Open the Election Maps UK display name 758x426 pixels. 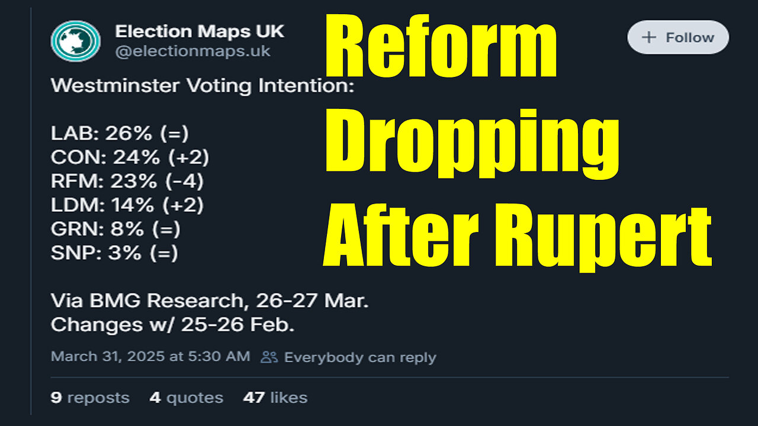200,31
